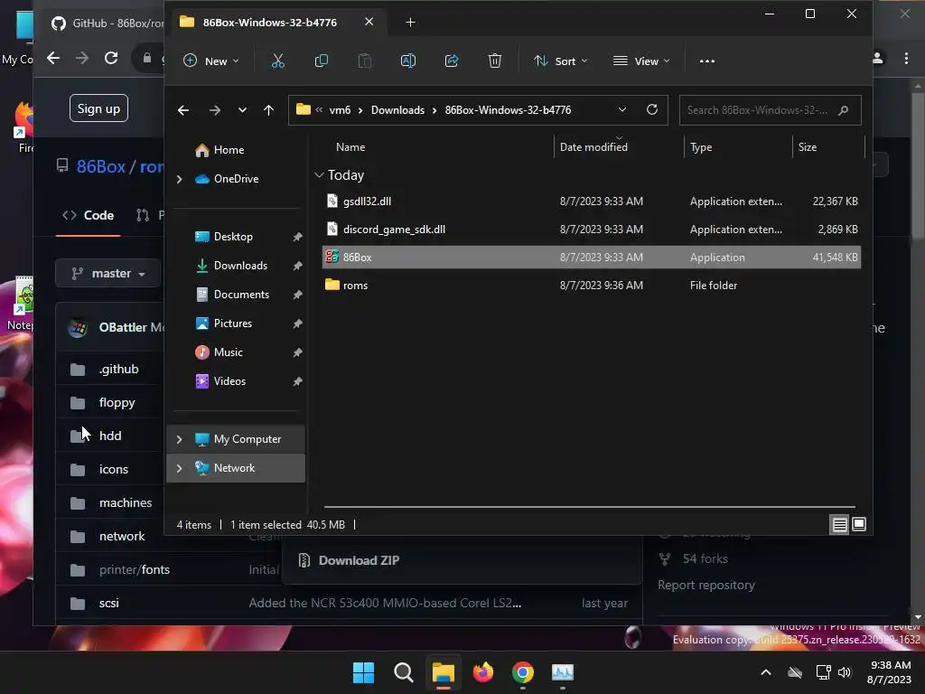Screen dimensions: 925x694
Task: Open the New item dropdown
Action: [211, 61]
